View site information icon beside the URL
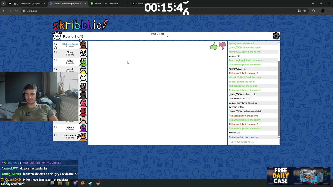The height and width of the screenshot is (187, 333). (24, 11)
